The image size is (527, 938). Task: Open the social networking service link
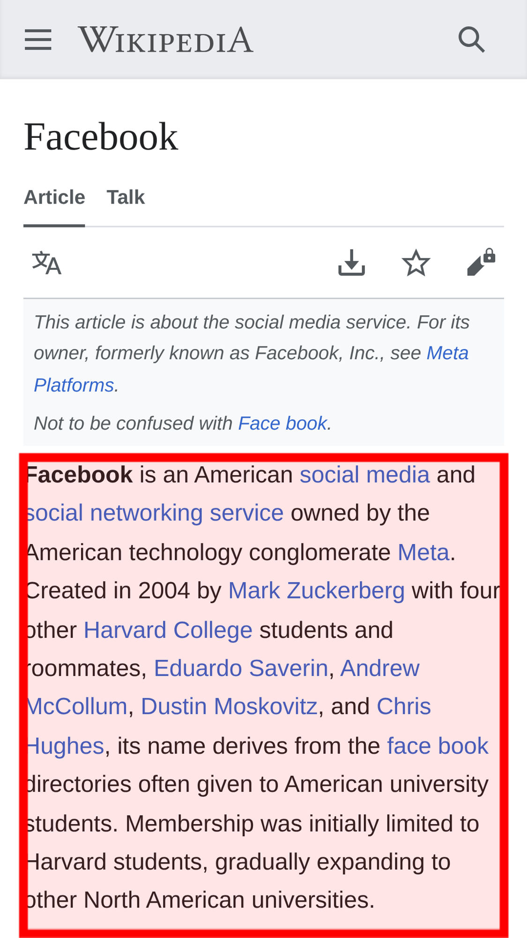click(x=156, y=513)
